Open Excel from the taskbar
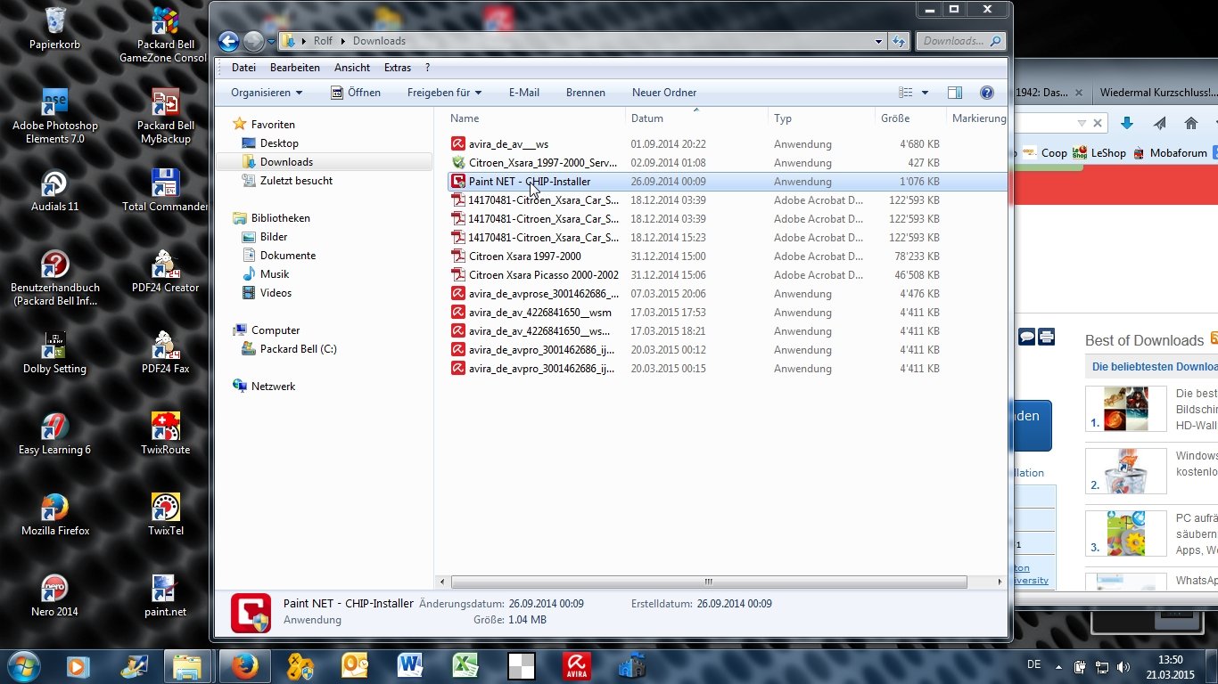The width and height of the screenshot is (1218, 684). pyautogui.click(x=465, y=666)
